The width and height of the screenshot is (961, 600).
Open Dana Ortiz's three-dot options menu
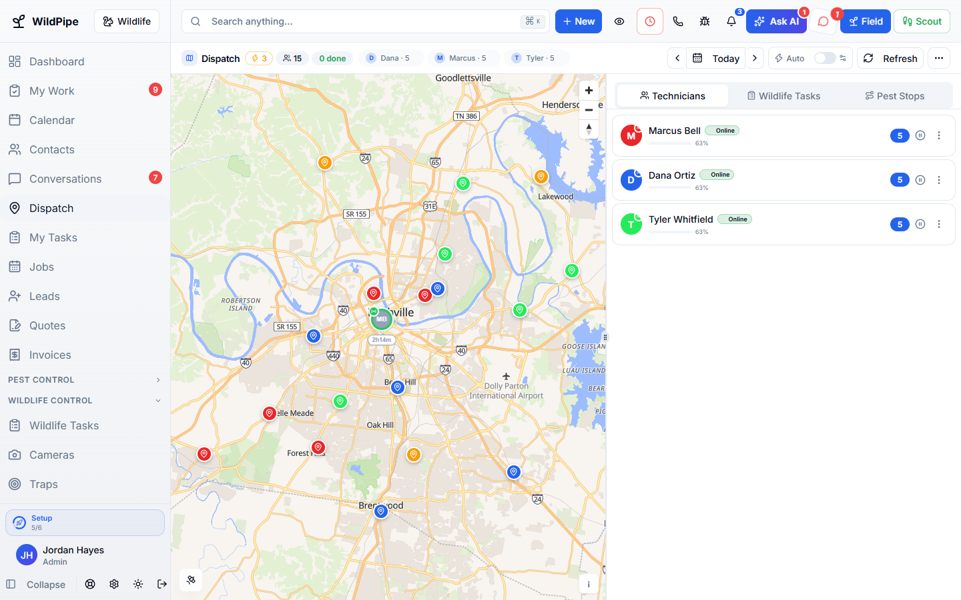pos(939,180)
